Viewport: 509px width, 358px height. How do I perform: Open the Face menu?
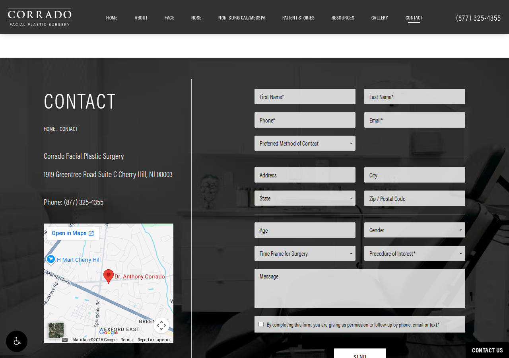point(169,18)
